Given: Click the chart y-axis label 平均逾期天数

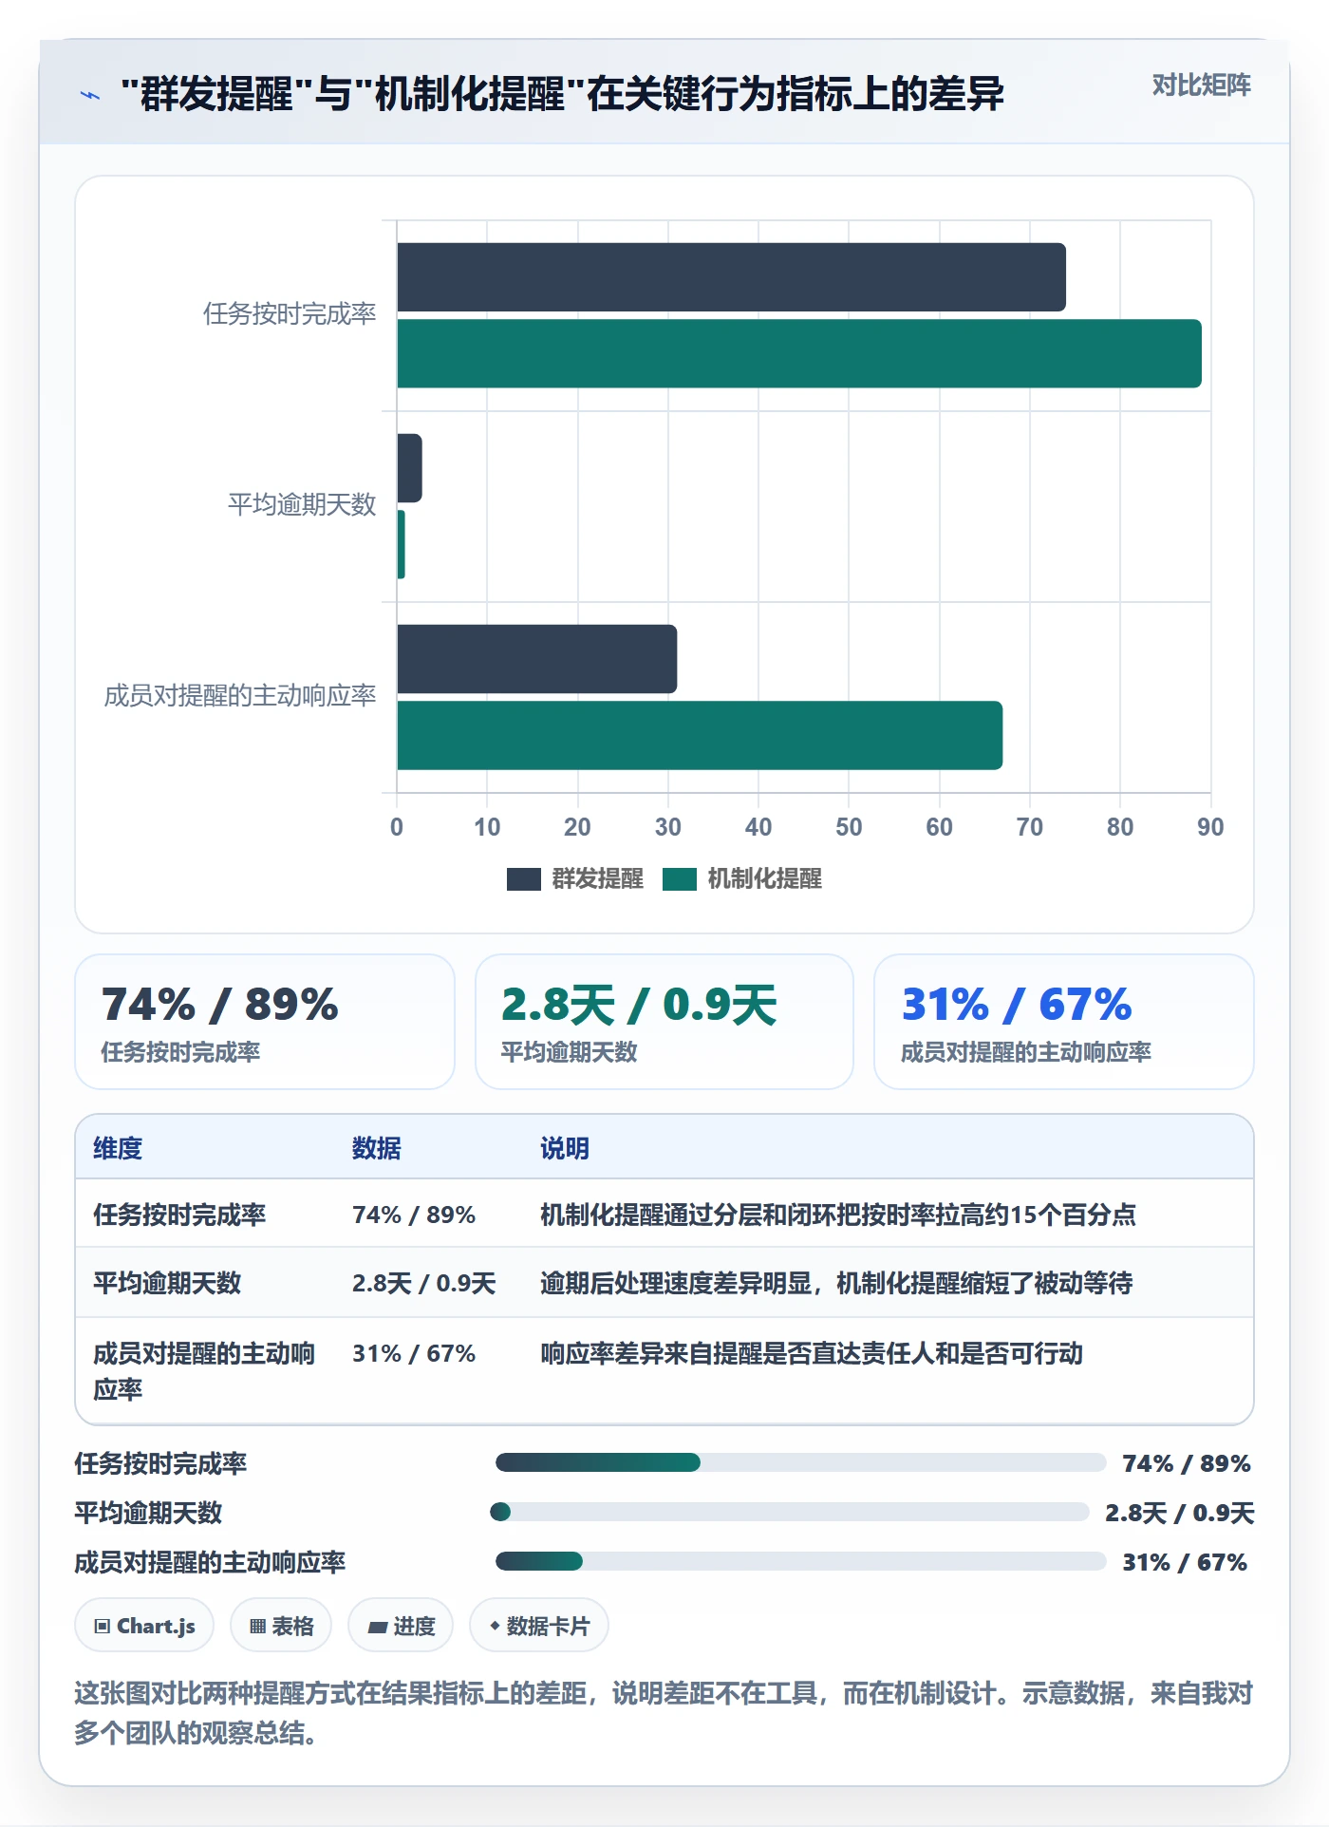Looking at the screenshot, I should point(302,504).
